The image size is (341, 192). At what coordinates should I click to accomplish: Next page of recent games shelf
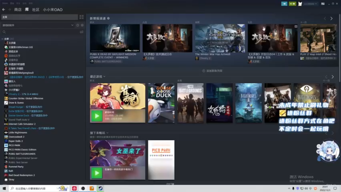click(332, 77)
